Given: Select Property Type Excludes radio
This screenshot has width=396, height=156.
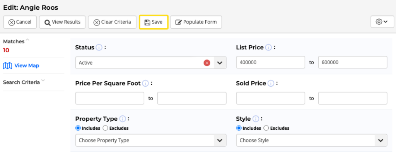Looking at the screenshot, I should tap(106, 128).
